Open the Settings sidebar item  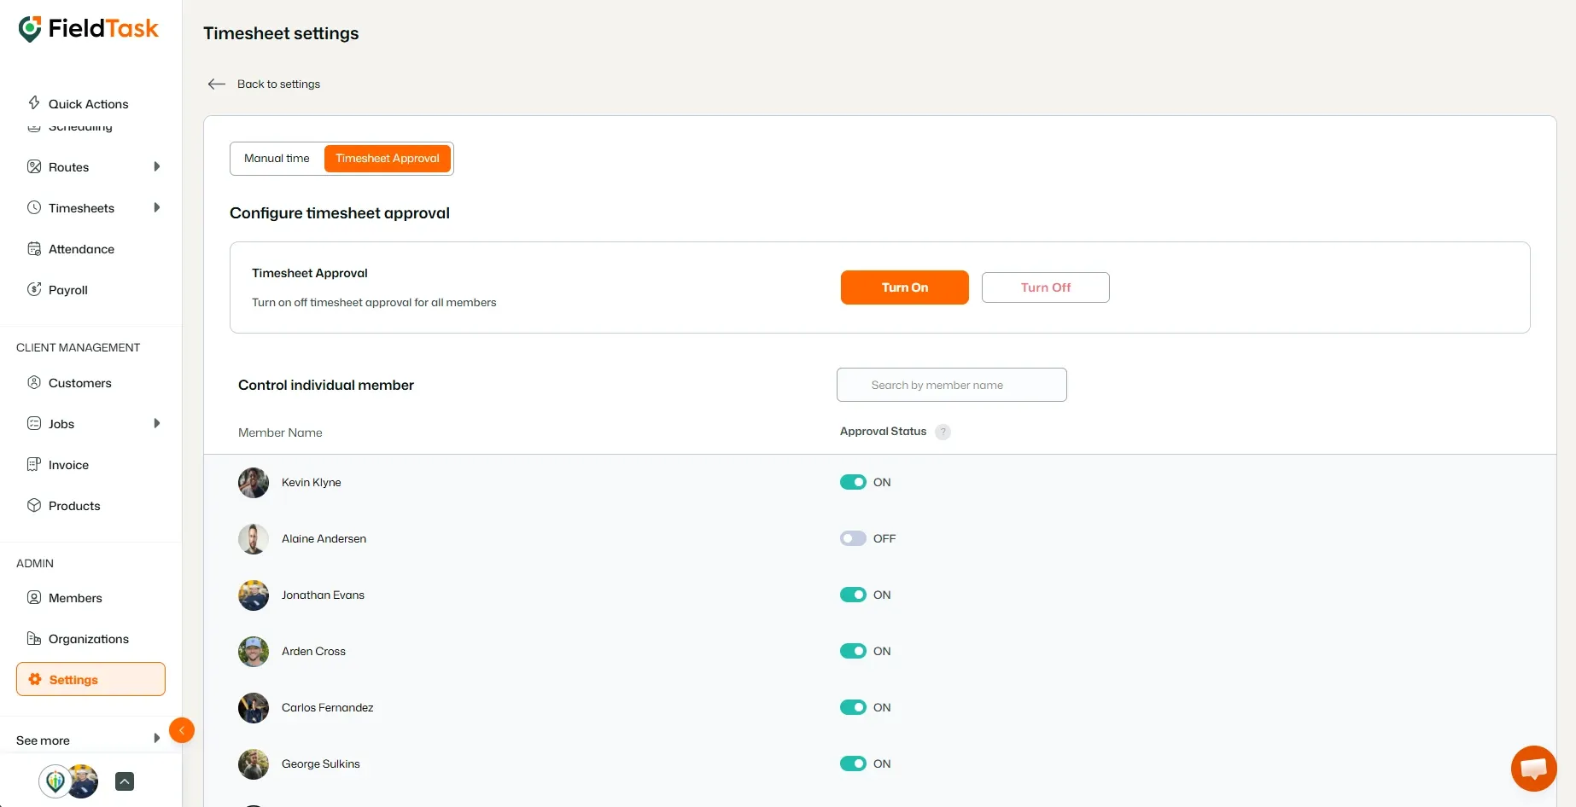90,679
